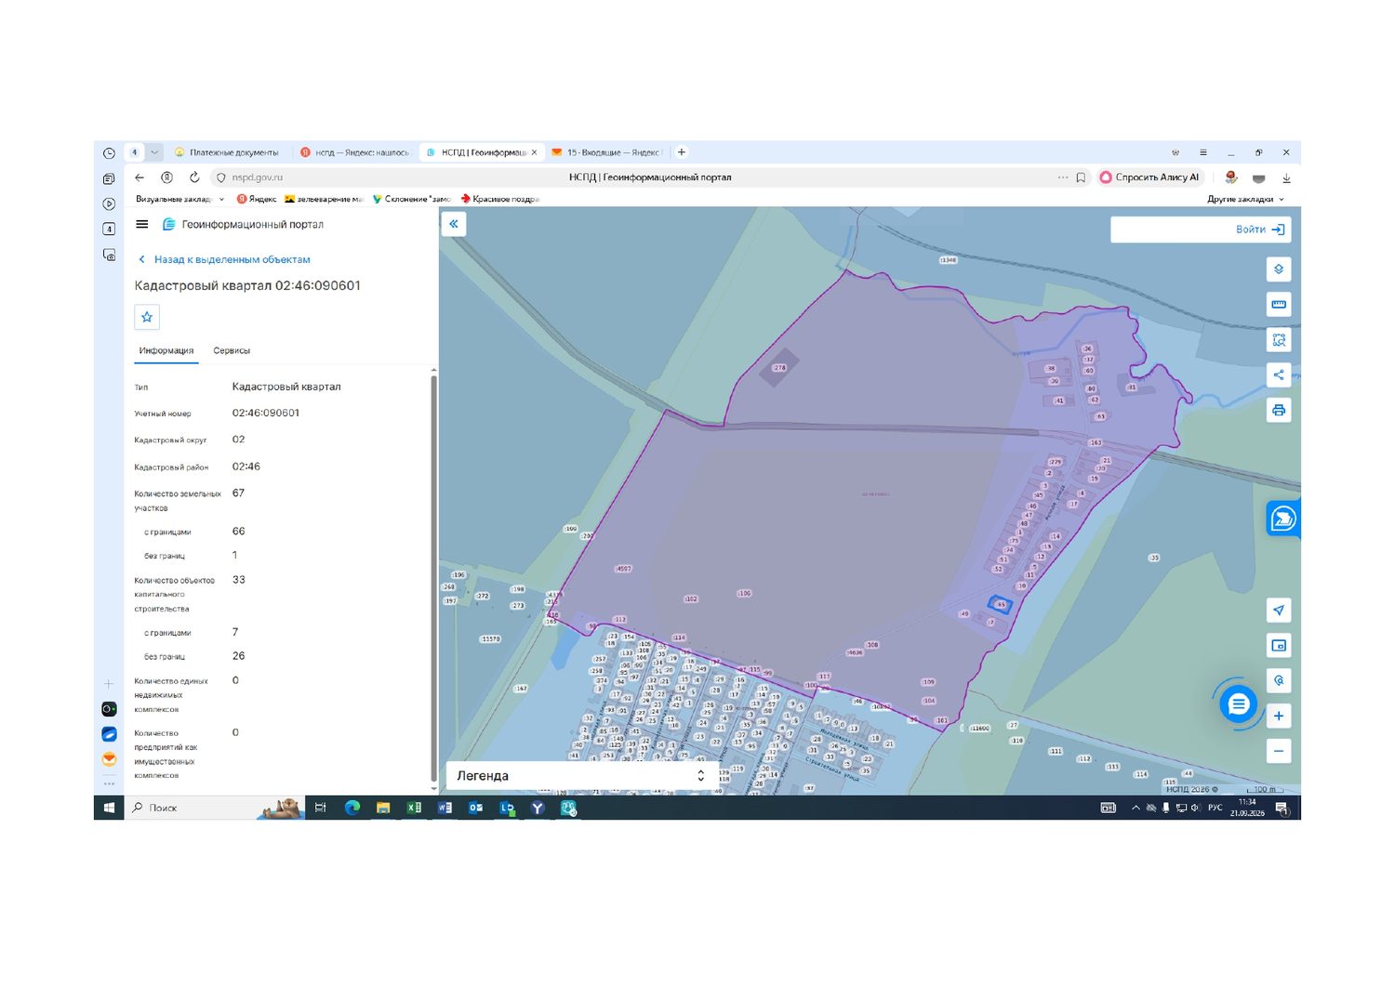The width and height of the screenshot is (1395, 986).
Task: Open the round chat support bubble
Action: (x=1238, y=704)
